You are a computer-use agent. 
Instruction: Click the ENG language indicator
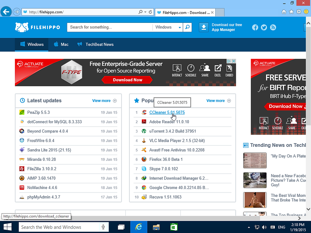pyautogui.click(x=282, y=227)
